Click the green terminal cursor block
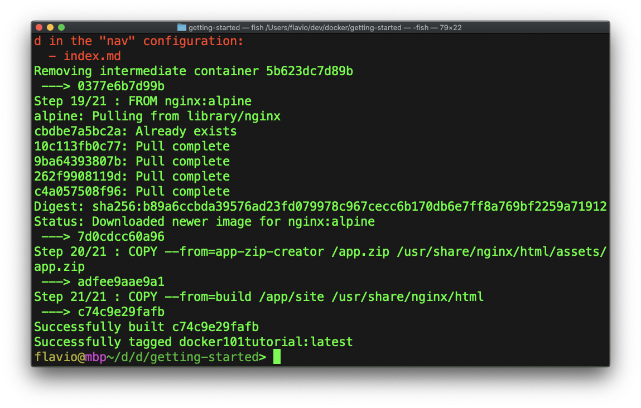This screenshot has height=408, width=641. coord(277,357)
